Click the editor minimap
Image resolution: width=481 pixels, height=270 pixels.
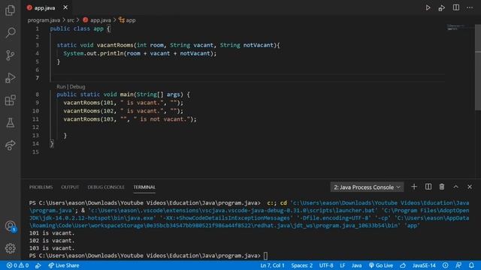click(x=459, y=28)
